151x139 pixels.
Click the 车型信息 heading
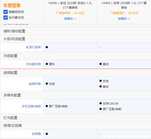(x=12, y=5)
